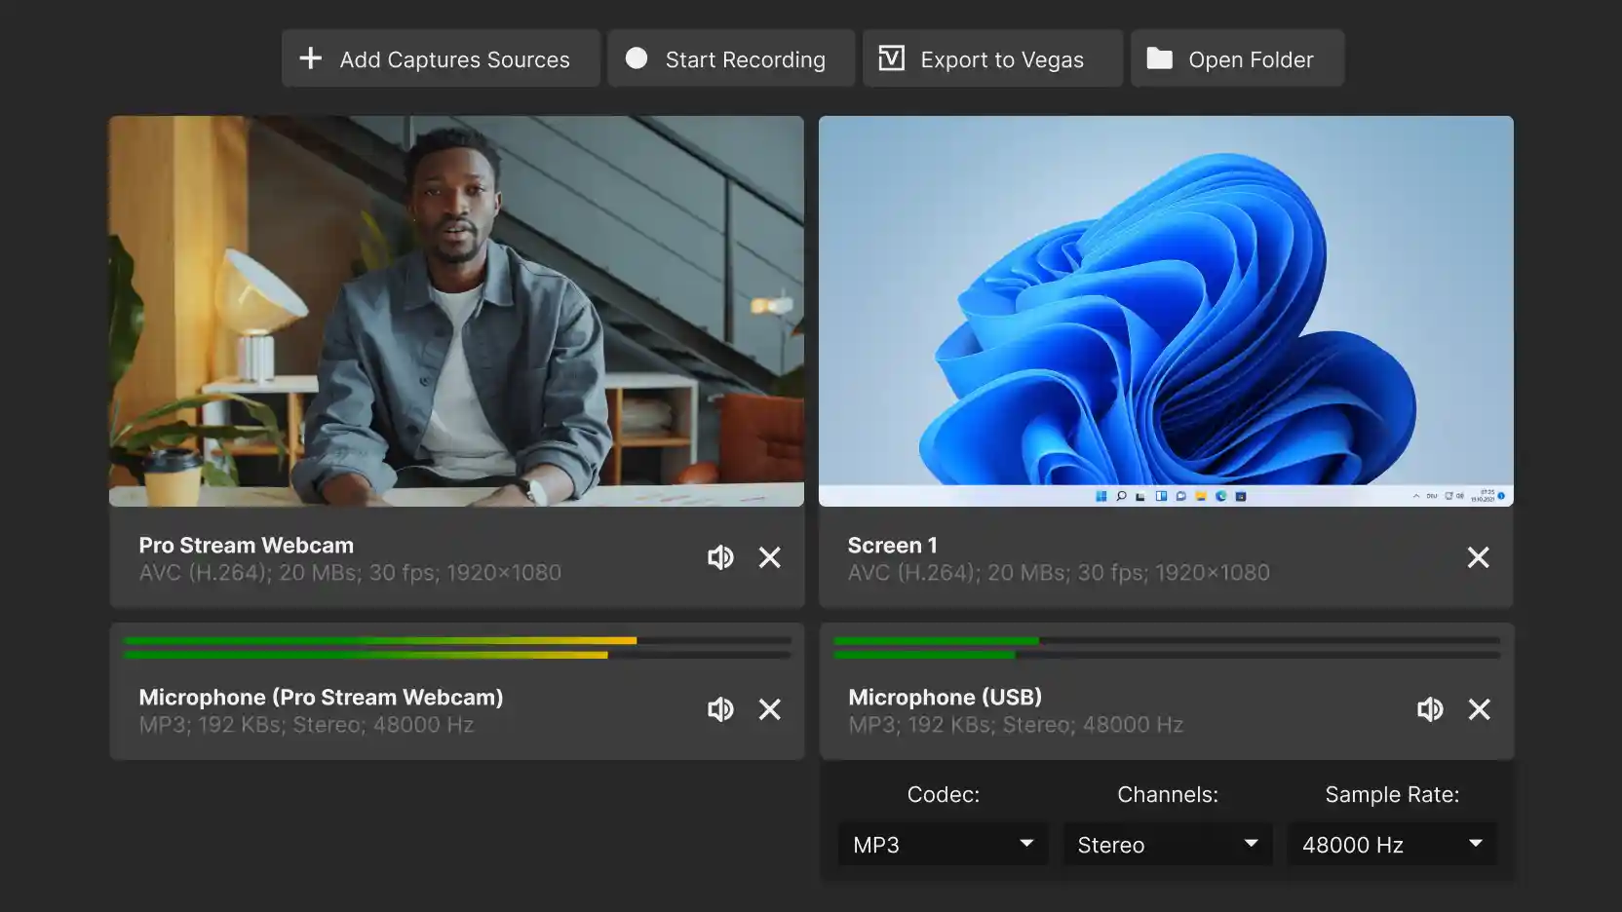Viewport: 1622px width, 912px height.
Task: Click the Vegas logo icon
Action: click(x=892, y=58)
